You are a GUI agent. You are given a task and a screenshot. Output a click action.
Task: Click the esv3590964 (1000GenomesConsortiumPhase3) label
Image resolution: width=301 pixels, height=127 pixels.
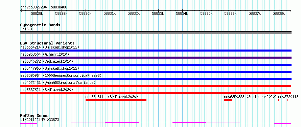(x=61, y=75)
